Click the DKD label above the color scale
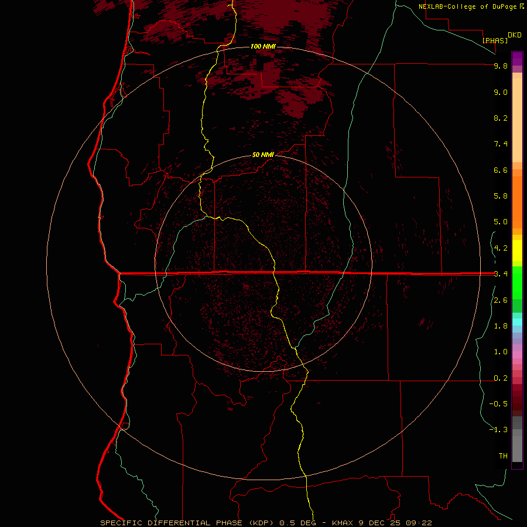Screen dimensions: 527x527 point(515,35)
